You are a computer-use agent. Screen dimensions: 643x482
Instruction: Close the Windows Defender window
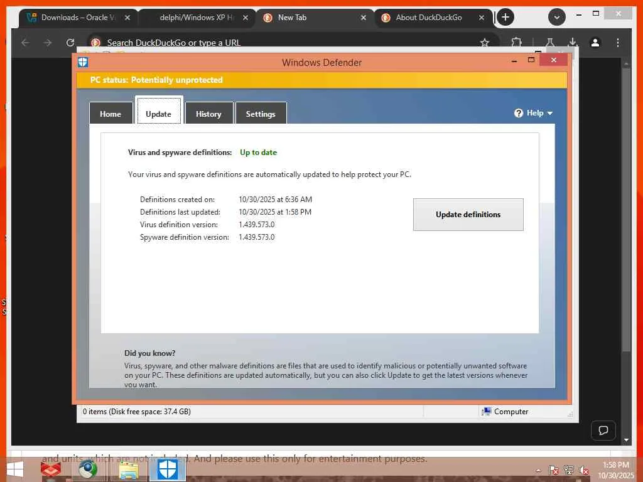coord(554,60)
